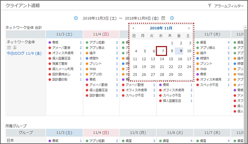Go to next week arrow

point(172,18)
